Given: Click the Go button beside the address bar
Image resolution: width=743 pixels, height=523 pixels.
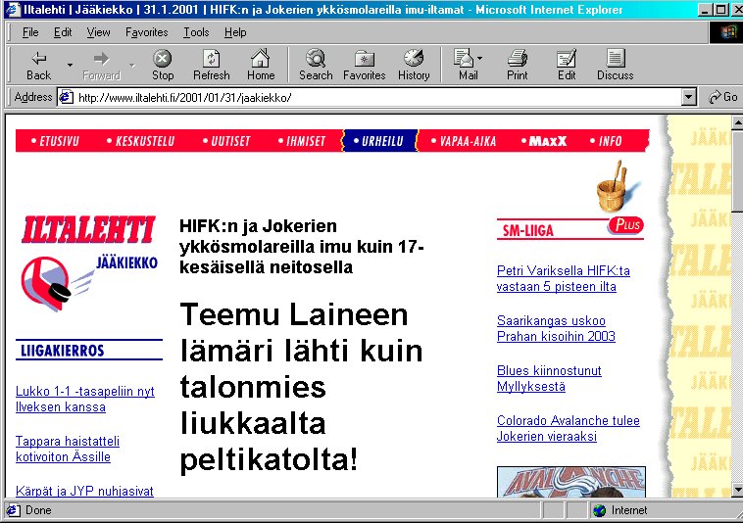Looking at the screenshot, I should point(722,97).
